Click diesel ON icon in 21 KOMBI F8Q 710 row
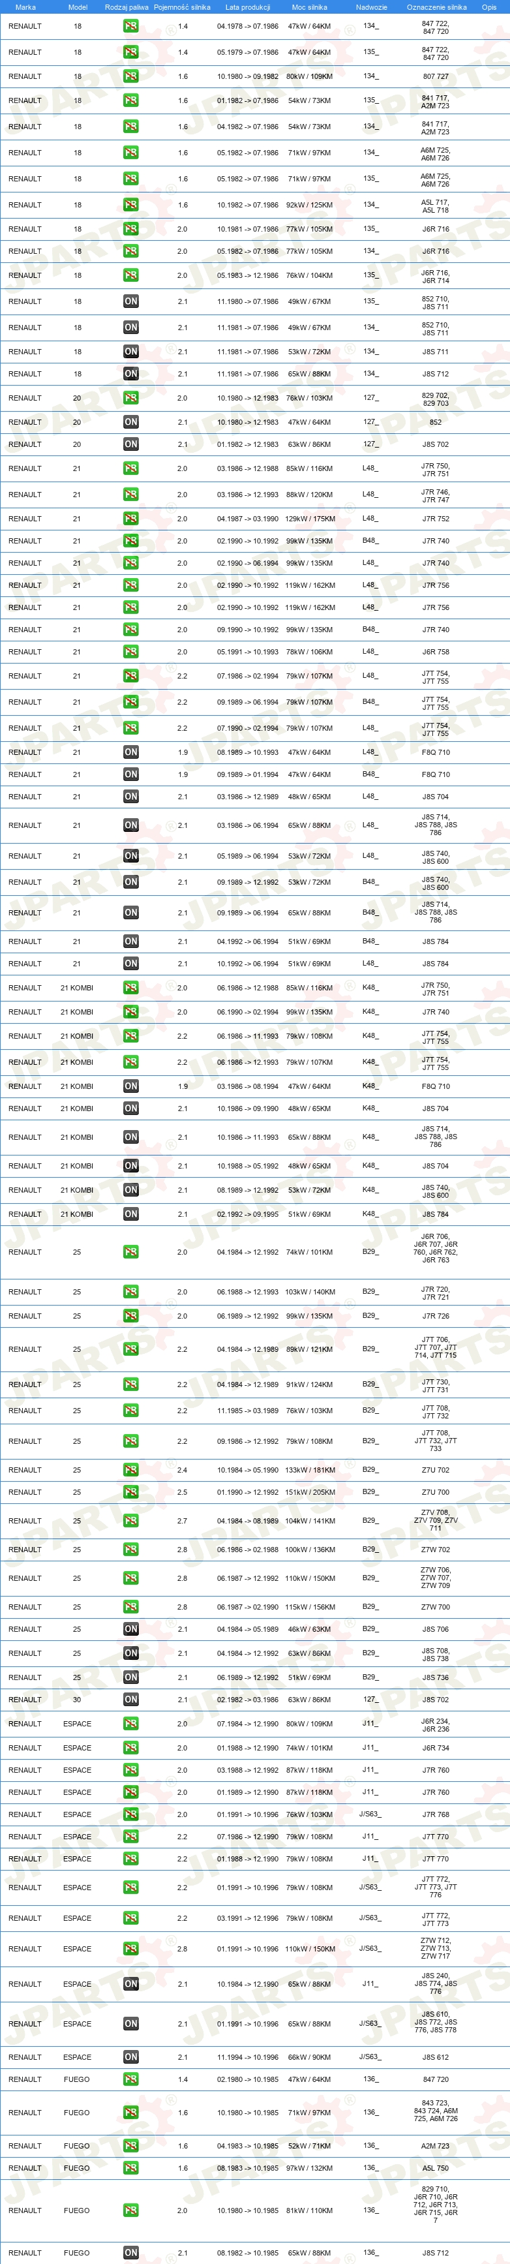This screenshot has width=510, height=2264. tap(131, 1086)
